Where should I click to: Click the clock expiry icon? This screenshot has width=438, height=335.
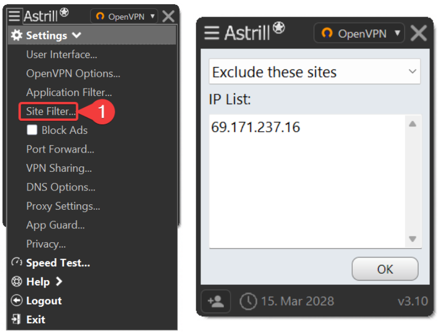(x=248, y=301)
